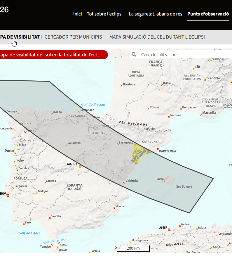Click the Montpeller city marker
The image size is (232, 256).
coord(181,109)
